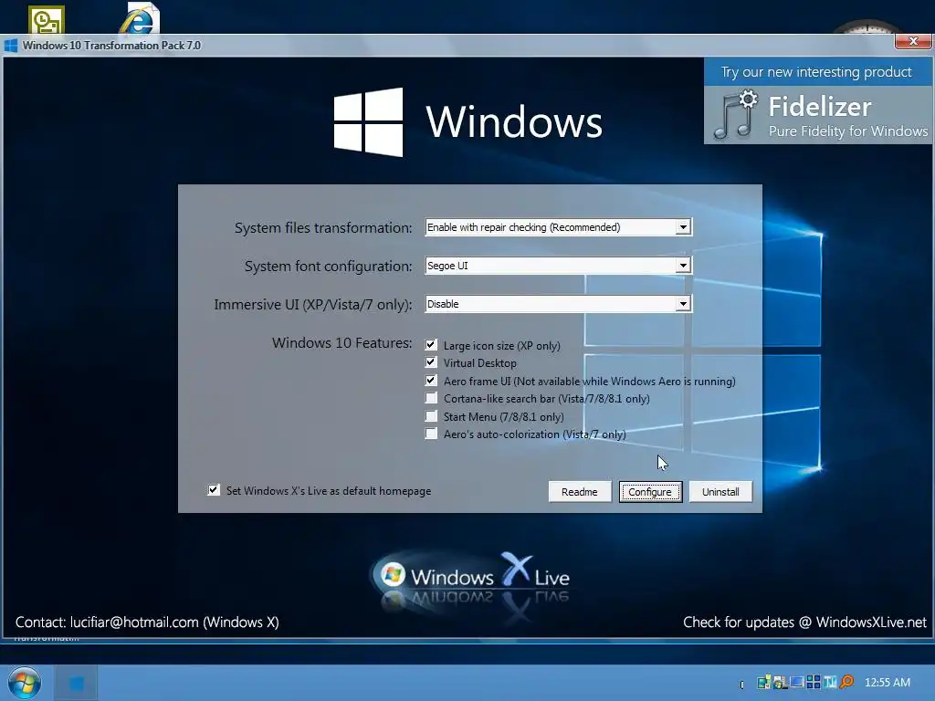Click the four-squares virtual desktop tray icon

point(814,682)
